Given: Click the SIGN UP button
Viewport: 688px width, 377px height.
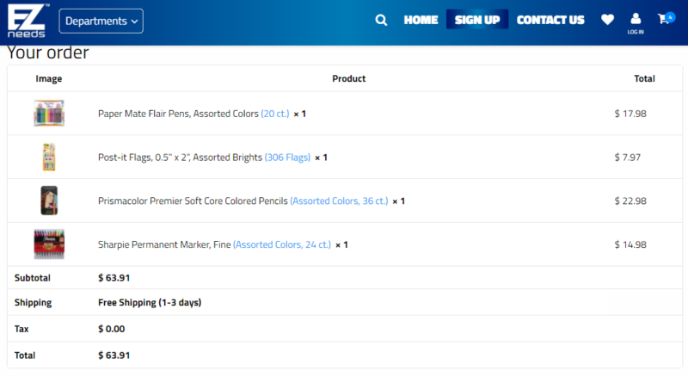Looking at the screenshot, I should pos(477,20).
